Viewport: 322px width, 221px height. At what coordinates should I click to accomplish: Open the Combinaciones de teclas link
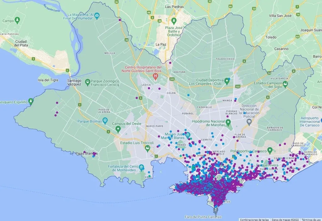(254, 219)
